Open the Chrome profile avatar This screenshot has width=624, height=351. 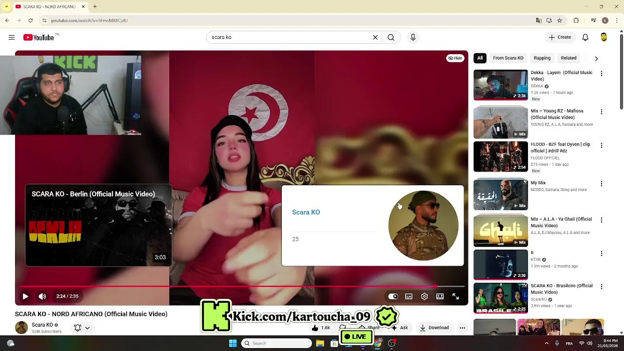(x=605, y=20)
